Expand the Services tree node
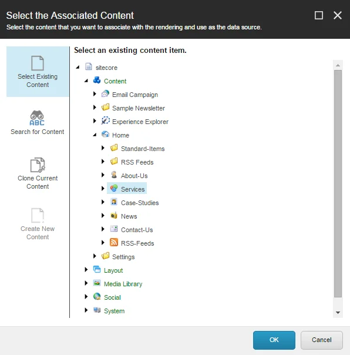 pos(103,189)
